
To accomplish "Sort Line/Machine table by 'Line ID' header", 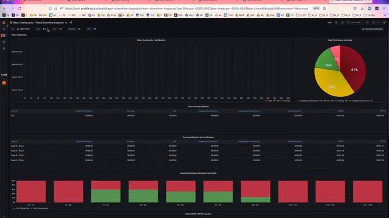I will point(15,142).
